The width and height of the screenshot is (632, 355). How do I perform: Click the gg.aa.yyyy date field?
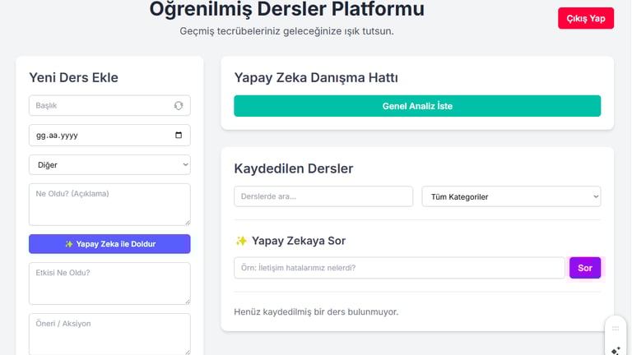(109, 136)
